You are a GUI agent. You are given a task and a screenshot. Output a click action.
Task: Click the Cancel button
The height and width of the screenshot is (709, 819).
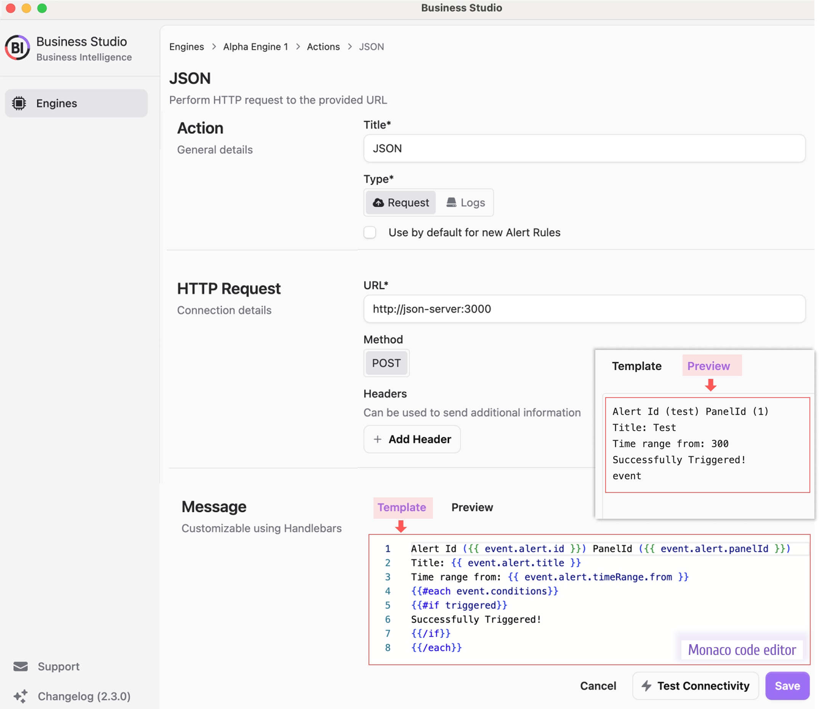(598, 686)
